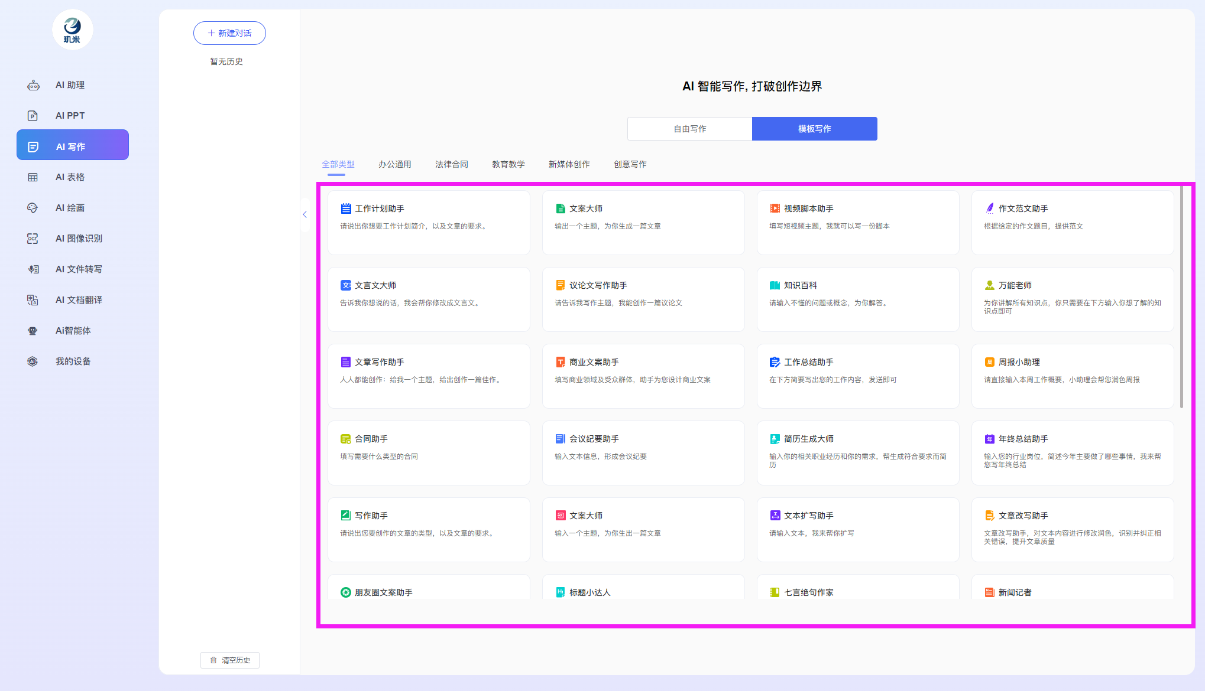Open AI 图像识别 OCR icon
This screenshot has height=691, width=1205.
pyautogui.click(x=33, y=239)
